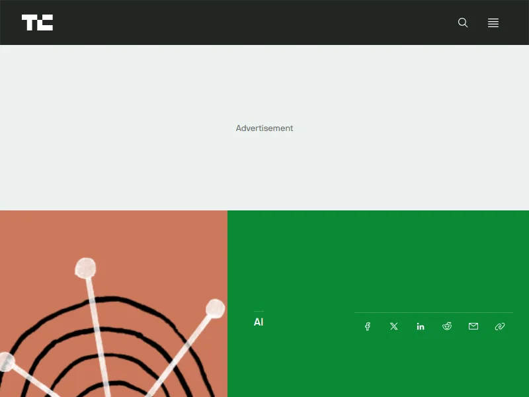Click empty space in the dark header bar
Image resolution: width=529 pixels, height=397 pixels.
click(x=264, y=22)
